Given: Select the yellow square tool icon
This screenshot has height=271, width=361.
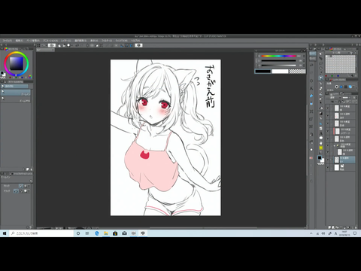Looking at the screenshot, I should coord(321,148).
